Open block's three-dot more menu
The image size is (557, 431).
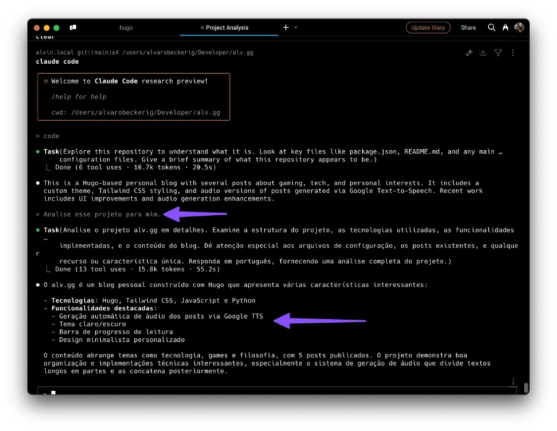click(512, 53)
